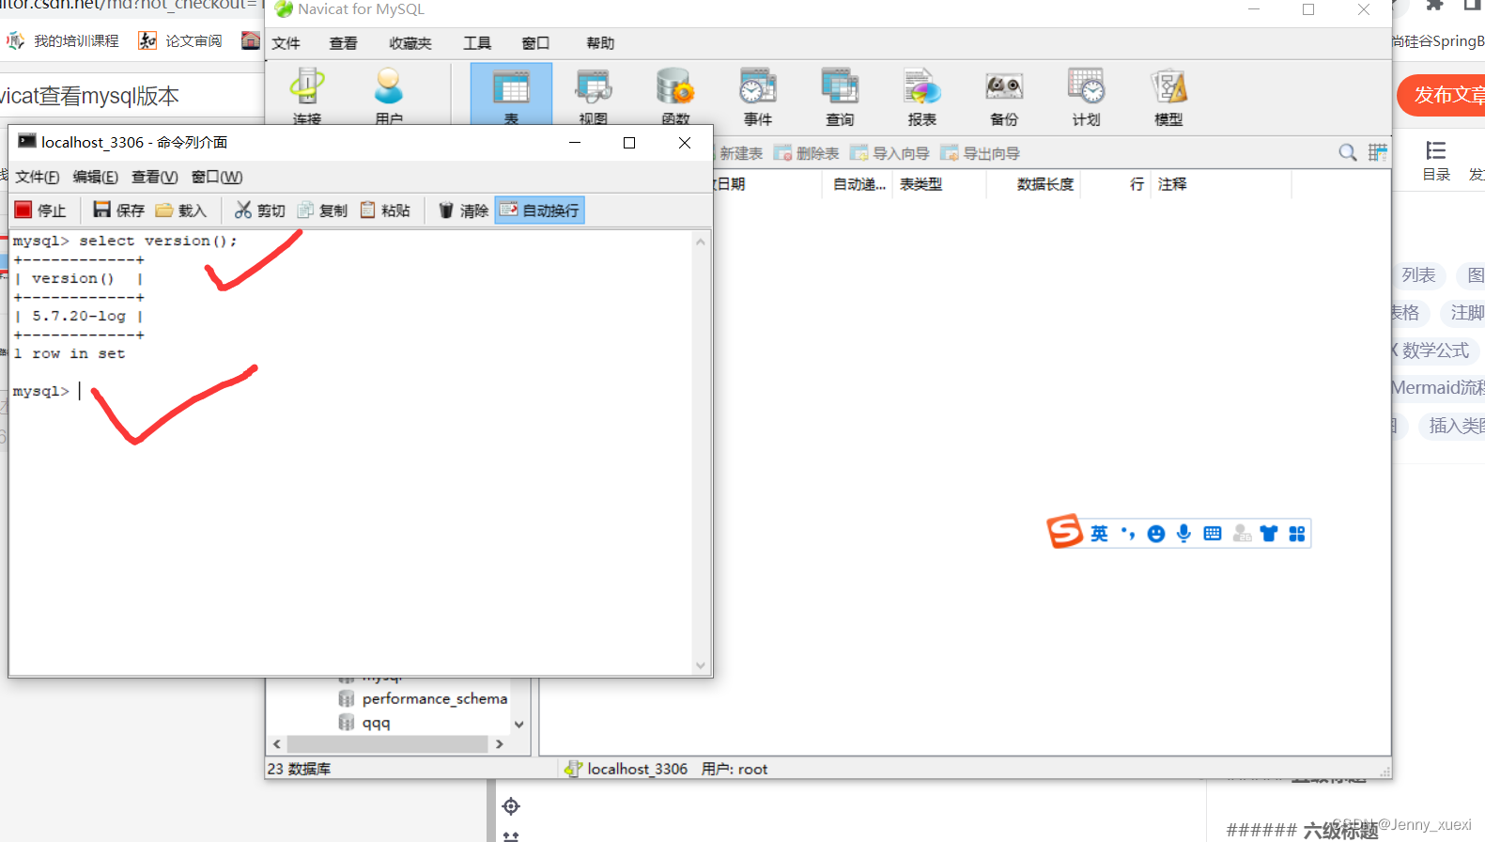Click localhost_3306 connection in status bar
Screen dimensions: 1485x842
(626, 769)
